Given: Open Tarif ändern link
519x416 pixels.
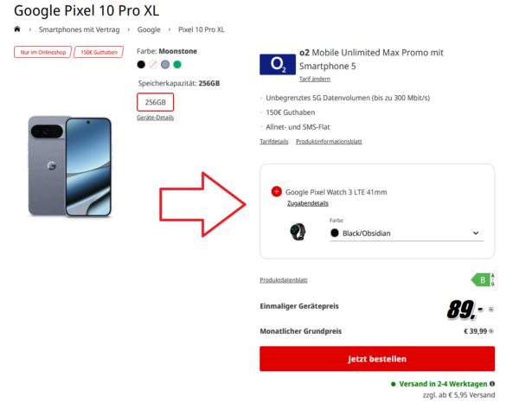Looking at the screenshot, I should [x=315, y=79].
